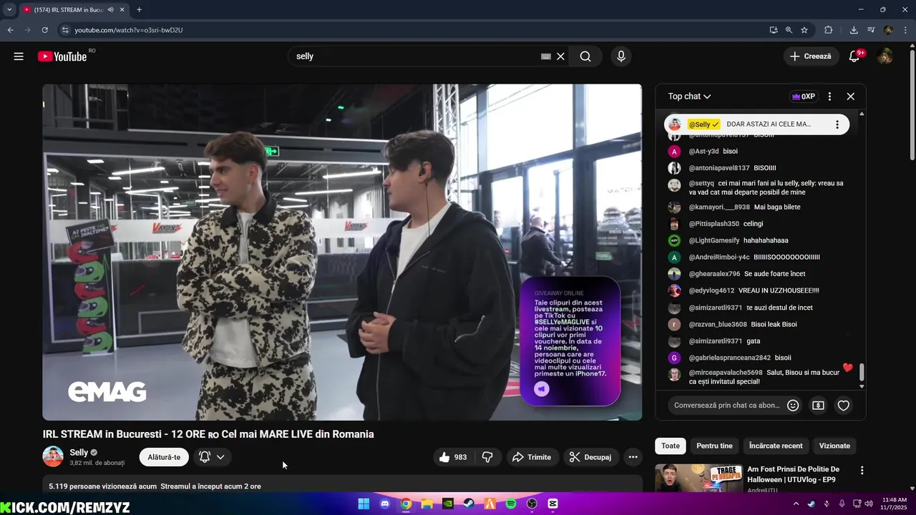Toggle tab audio from the speaker icon
The width and height of the screenshot is (916, 515).
click(x=110, y=10)
